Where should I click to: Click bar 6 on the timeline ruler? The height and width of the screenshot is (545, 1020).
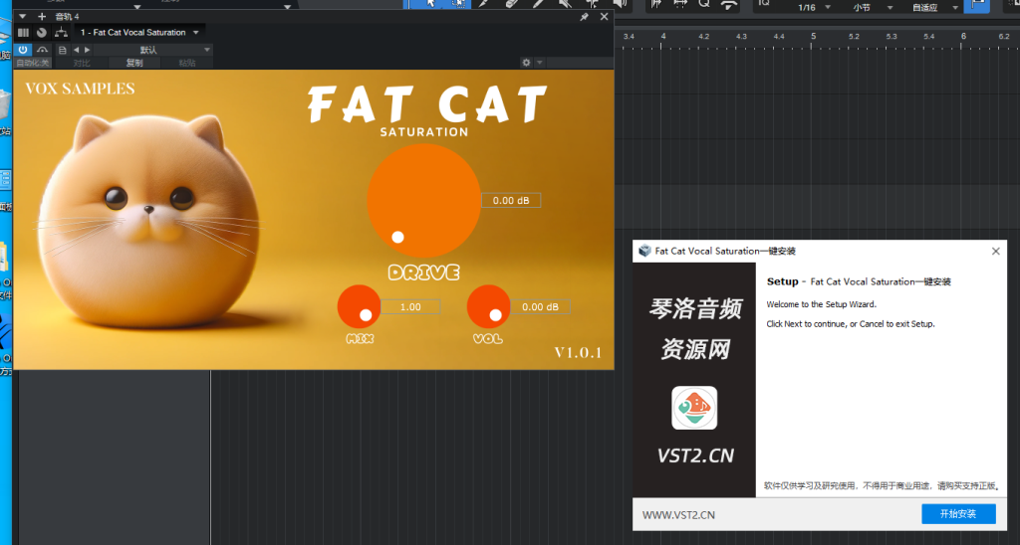coord(963,37)
